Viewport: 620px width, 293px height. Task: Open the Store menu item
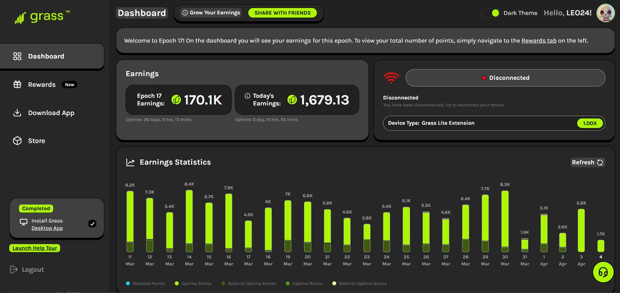36,141
